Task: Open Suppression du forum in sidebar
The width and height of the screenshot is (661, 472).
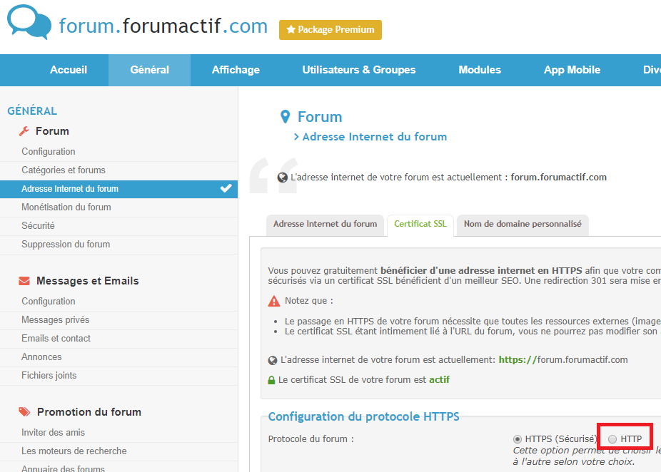Action: tap(119, 245)
